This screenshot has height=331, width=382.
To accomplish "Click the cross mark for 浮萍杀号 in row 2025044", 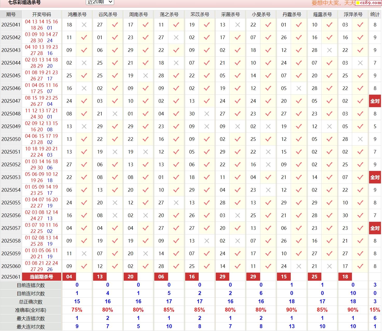I will 360,63.
